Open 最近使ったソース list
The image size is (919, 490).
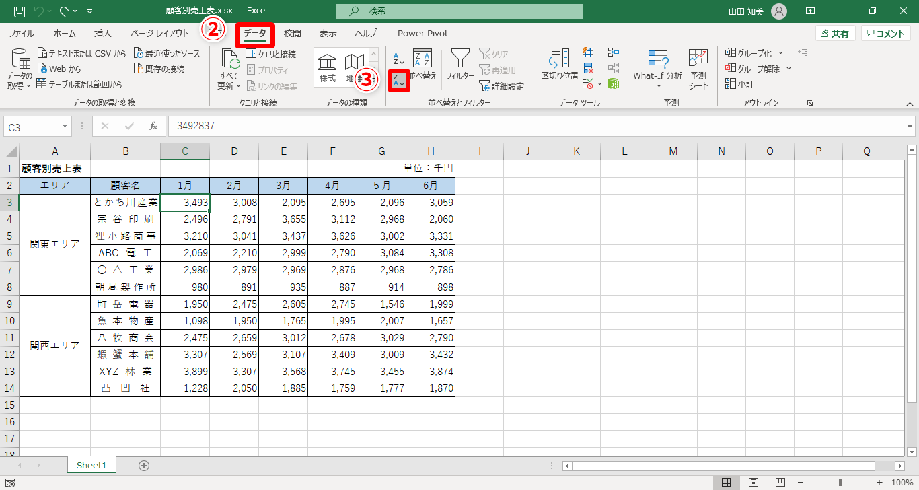coord(168,53)
